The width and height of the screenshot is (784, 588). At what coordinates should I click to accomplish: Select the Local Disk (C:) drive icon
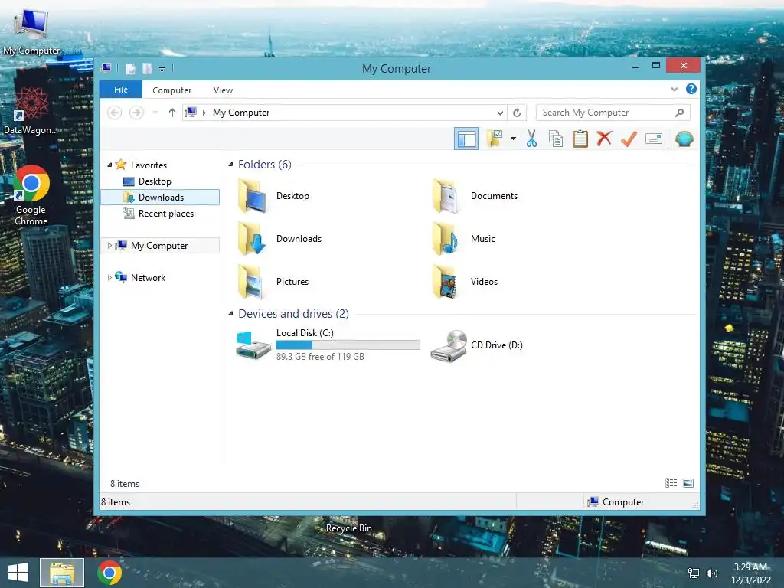pos(253,345)
